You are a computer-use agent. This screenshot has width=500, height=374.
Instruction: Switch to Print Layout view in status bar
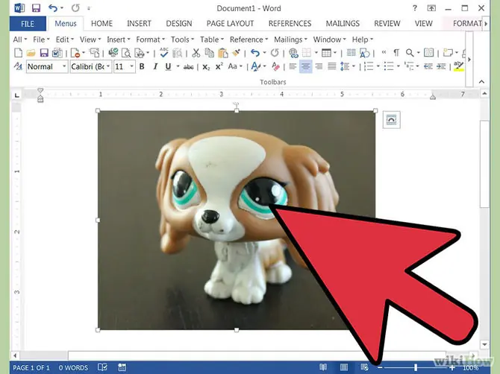[344, 367]
